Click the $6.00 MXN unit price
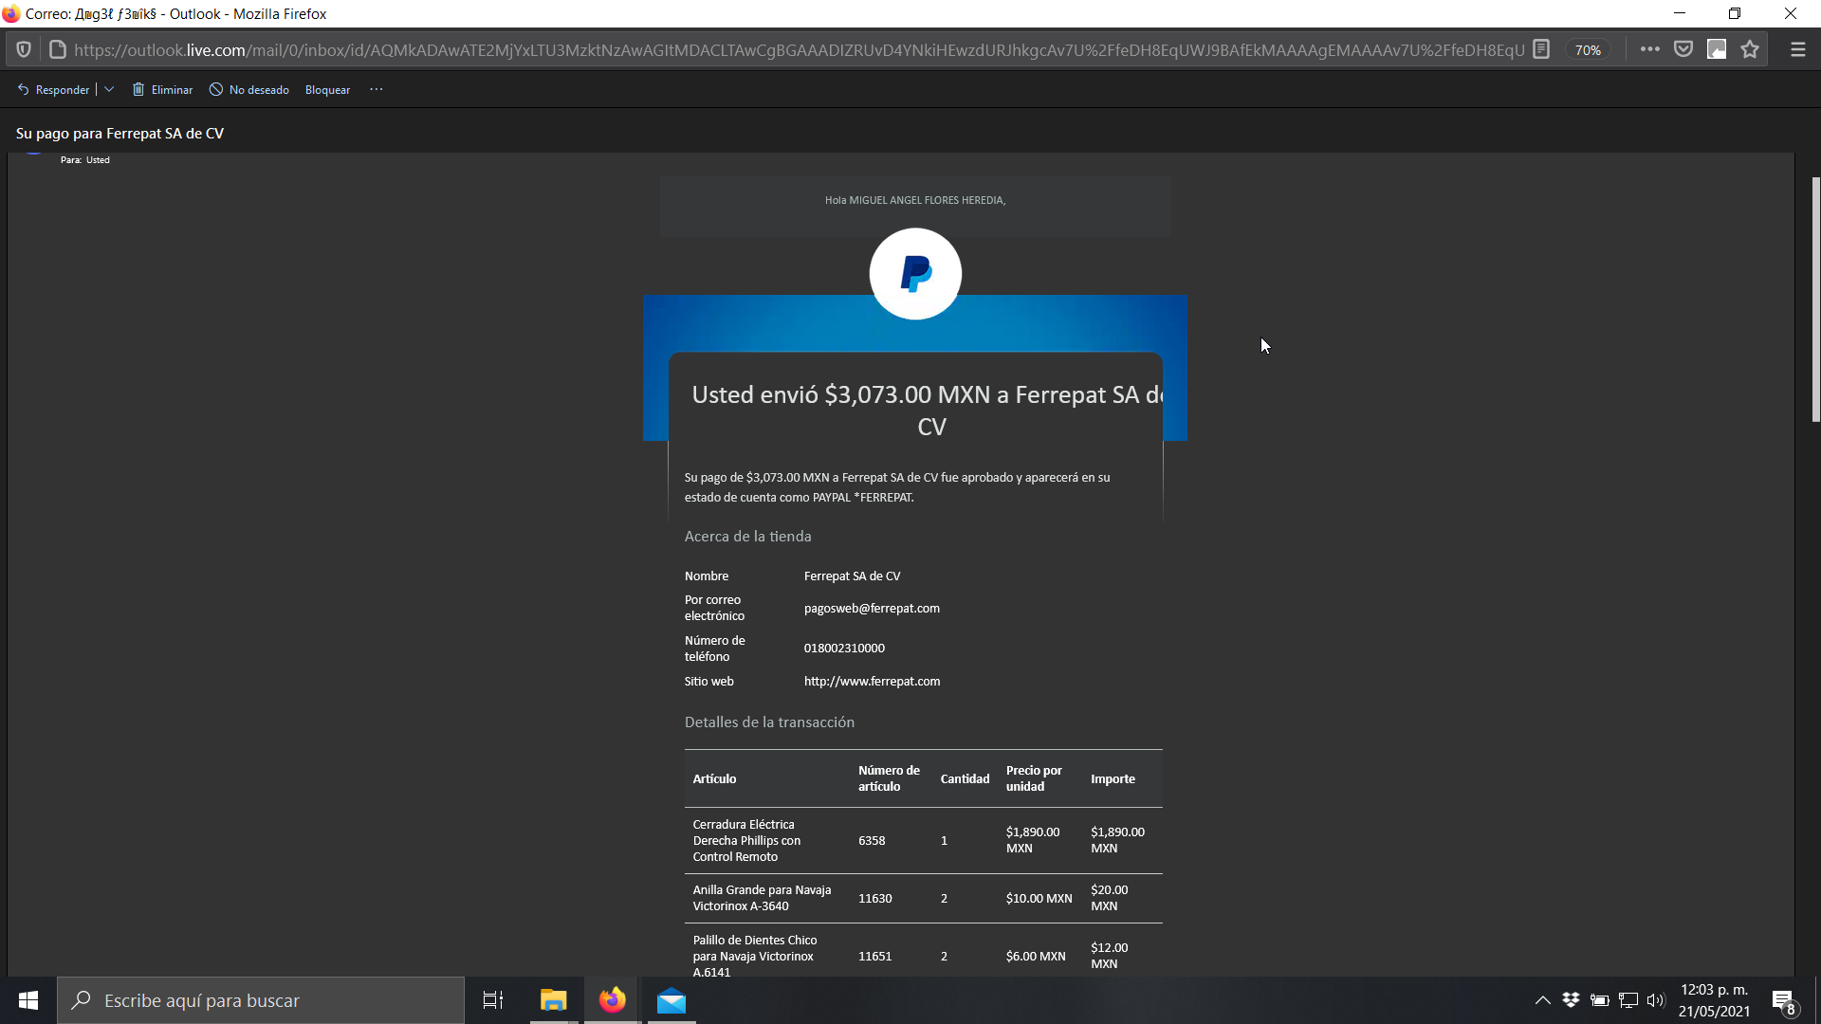This screenshot has height=1024, width=1821. 1036,957
